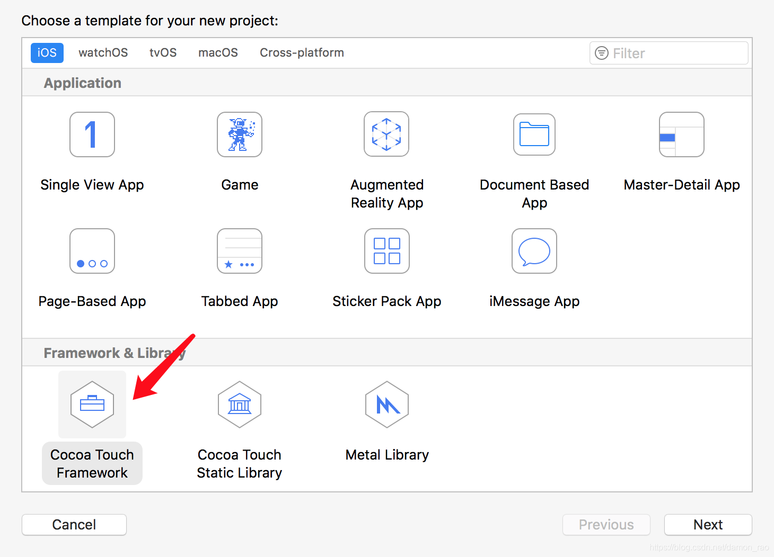This screenshot has height=557, width=774.
Task: Click the "Cocoa Touch Static Library" label
Action: (x=240, y=464)
